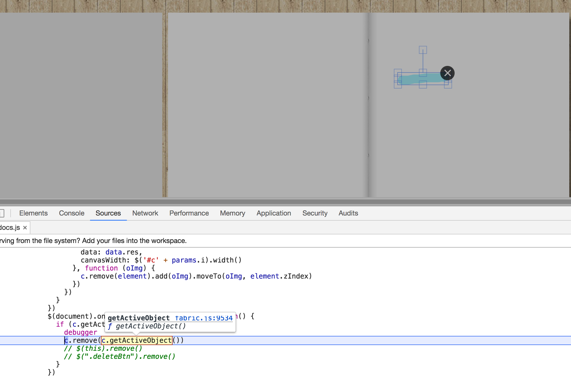Close the docs.js file tab
Viewport: 571px width, 376px height.
(x=25, y=228)
